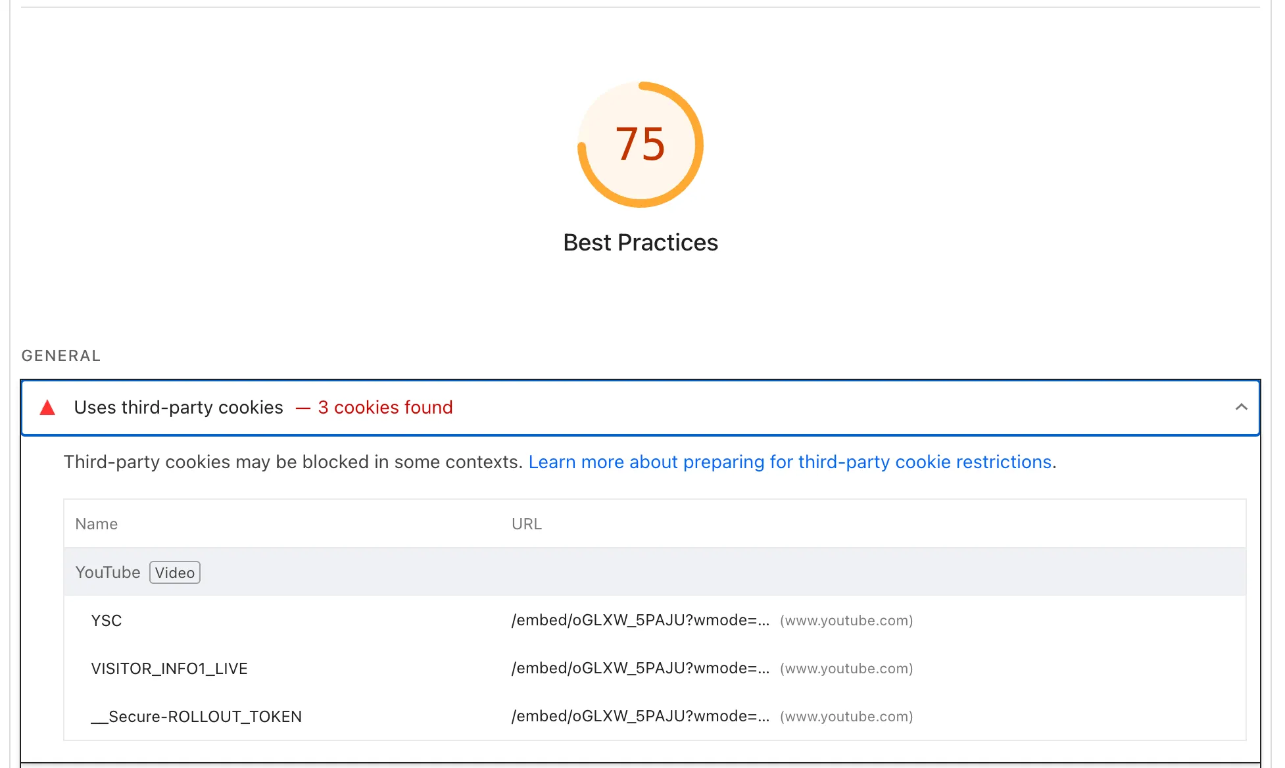This screenshot has width=1285, height=768.
Task: Click www.youtube.com host in YSC row
Action: coord(846,621)
